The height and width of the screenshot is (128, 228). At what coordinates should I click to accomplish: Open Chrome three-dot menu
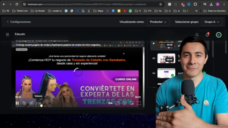(x=224, y=4)
